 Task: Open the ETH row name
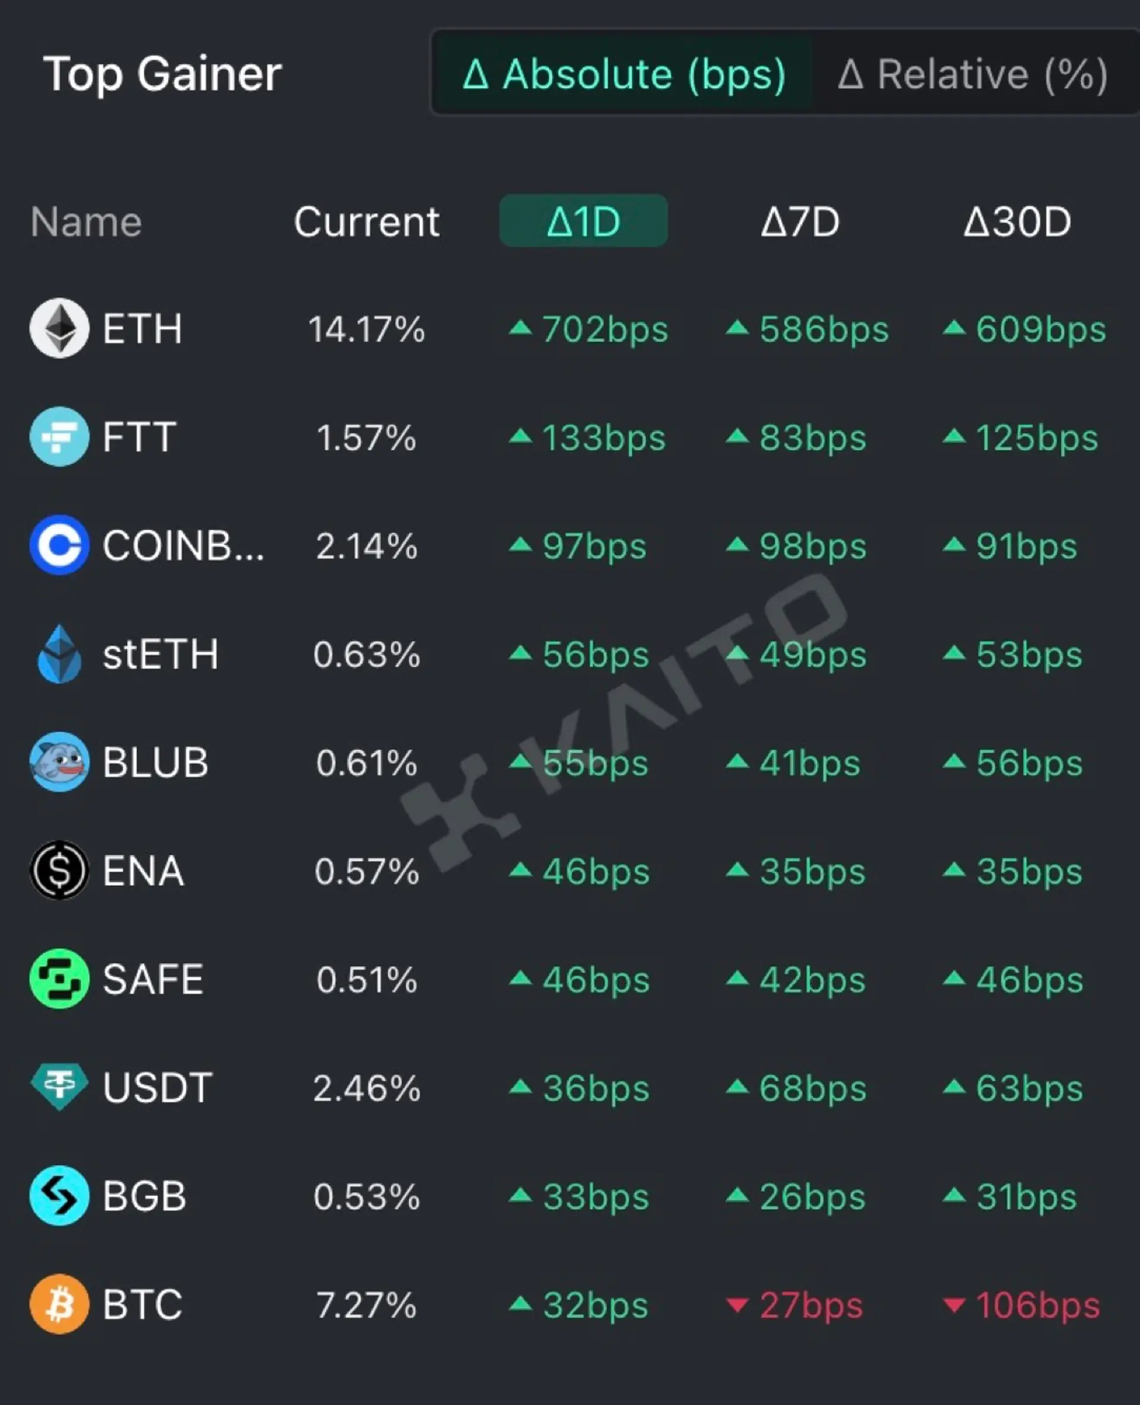(x=142, y=328)
